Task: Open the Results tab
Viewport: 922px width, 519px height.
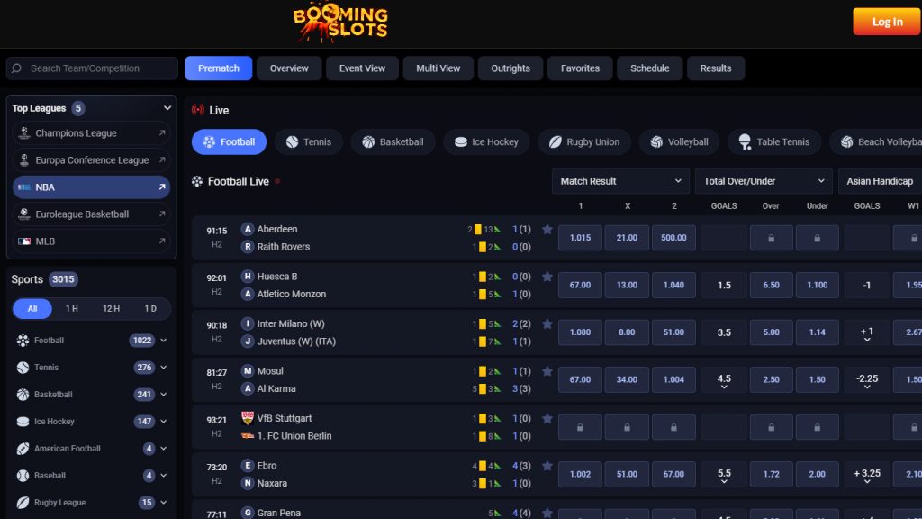Action: click(716, 68)
